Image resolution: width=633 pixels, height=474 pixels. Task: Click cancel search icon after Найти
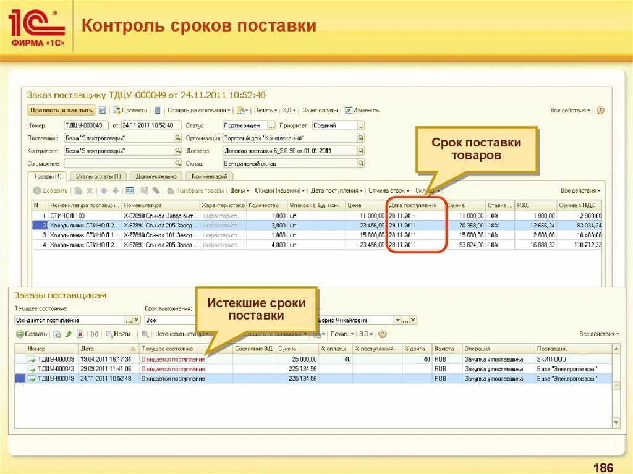click(145, 334)
